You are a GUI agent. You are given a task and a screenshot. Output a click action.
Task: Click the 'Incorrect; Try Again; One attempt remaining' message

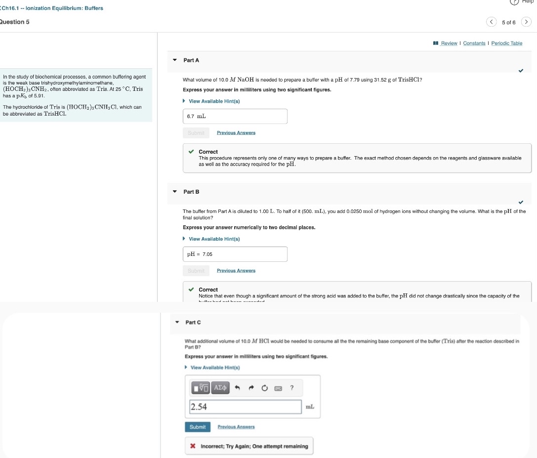[254, 446]
